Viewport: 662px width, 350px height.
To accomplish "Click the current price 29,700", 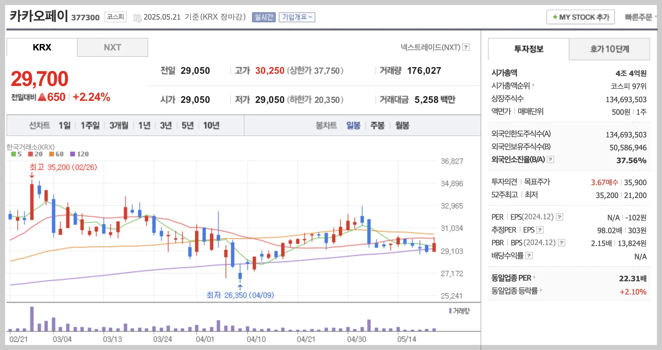I will click(39, 79).
